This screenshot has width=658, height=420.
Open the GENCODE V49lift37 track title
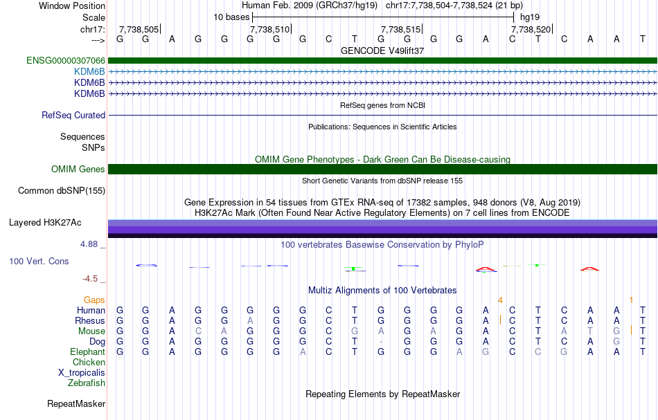[x=382, y=51]
